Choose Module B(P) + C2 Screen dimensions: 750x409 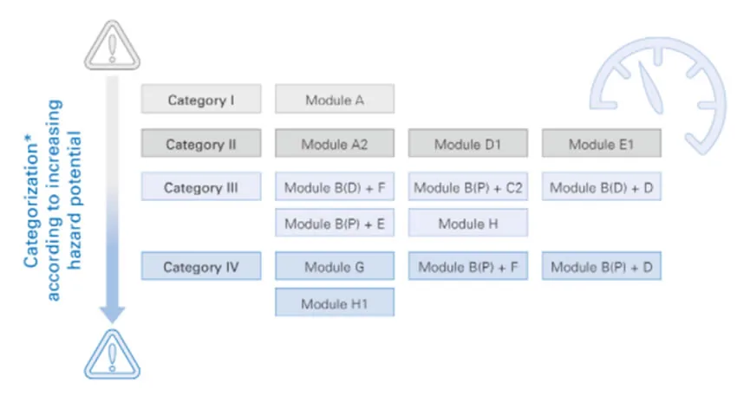[468, 186]
